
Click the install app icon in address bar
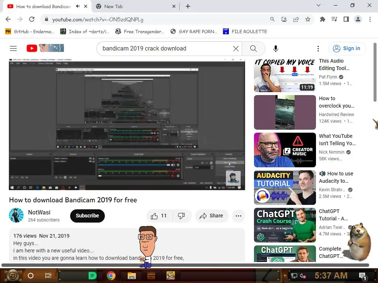(284, 19)
